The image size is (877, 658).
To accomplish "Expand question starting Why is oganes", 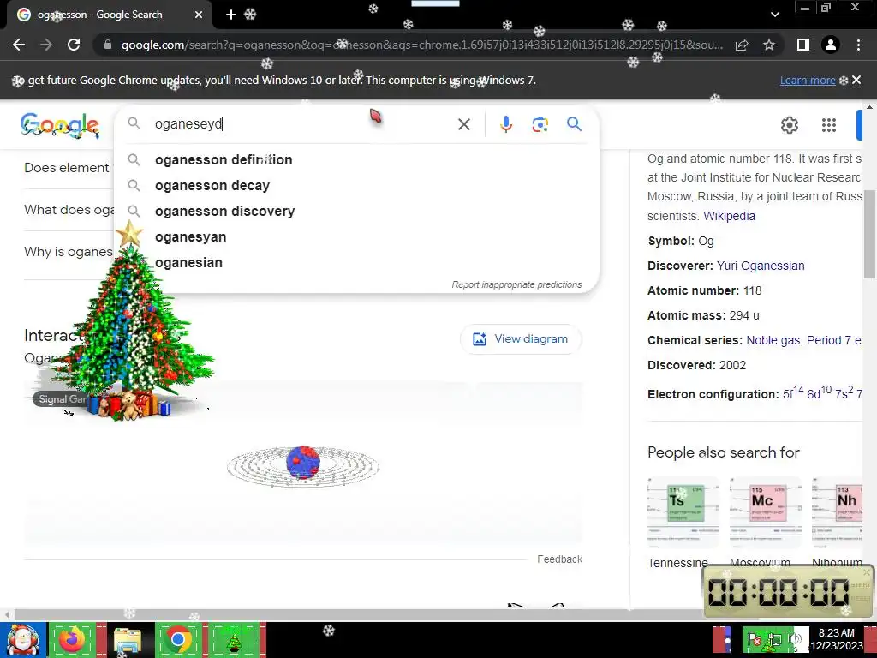I will coord(69,252).
